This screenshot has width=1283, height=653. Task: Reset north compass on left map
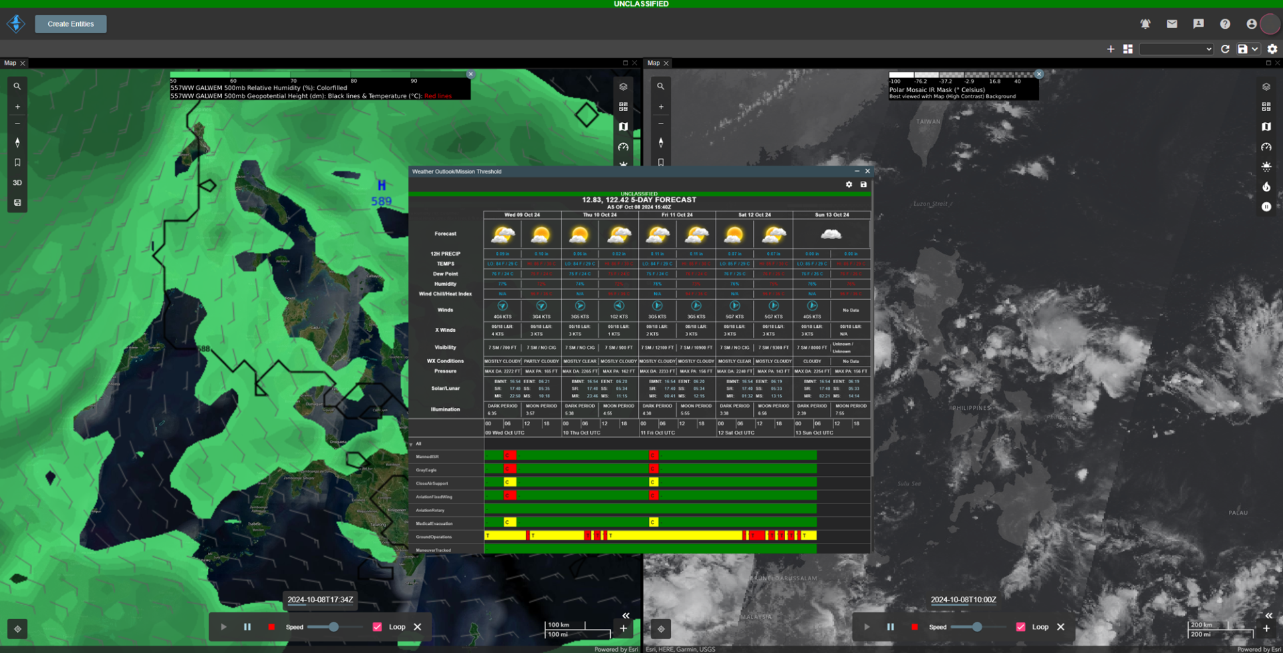[x=17, y=143]
